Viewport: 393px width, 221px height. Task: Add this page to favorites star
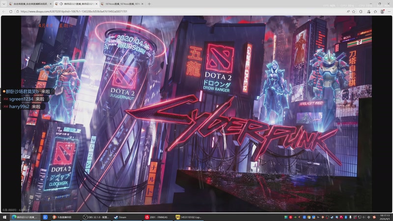pyautogui.click(x=354, y=11)
